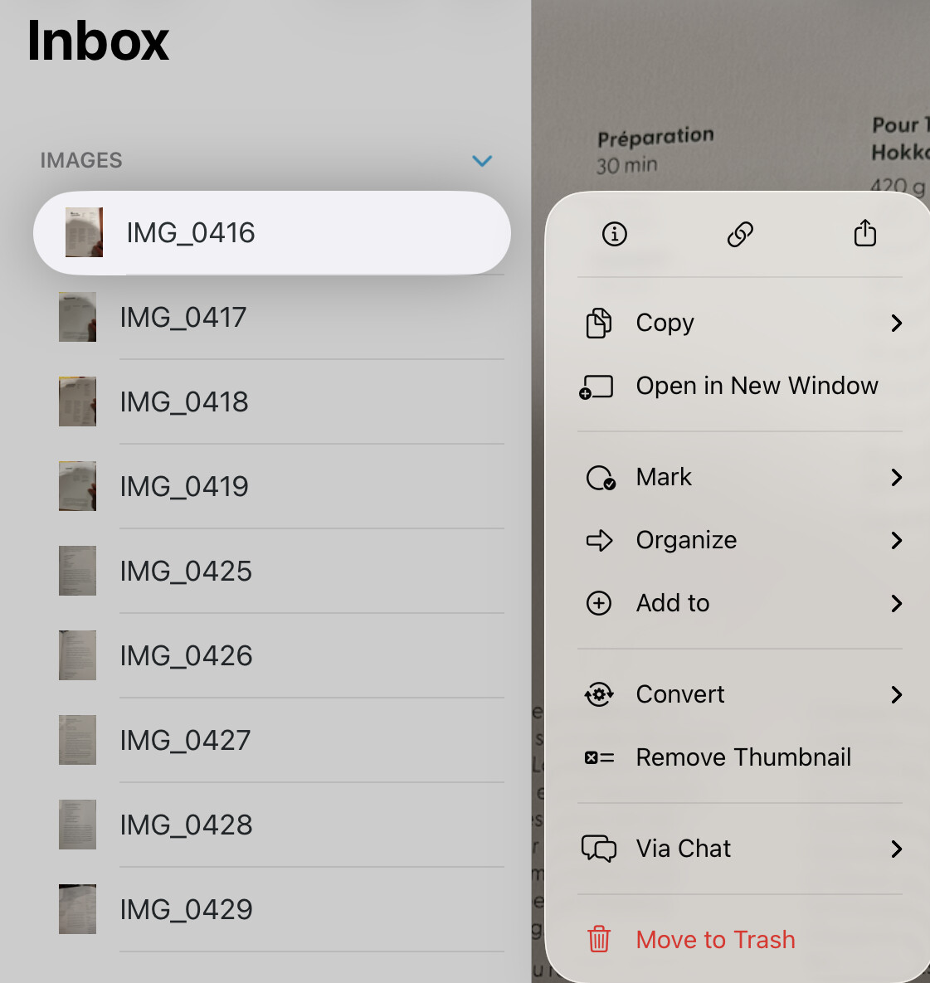The image size is (930, 983).
Task: Click the IMG_0418 thumbnail
Action: pyautogui.click(x=78, y=401)
